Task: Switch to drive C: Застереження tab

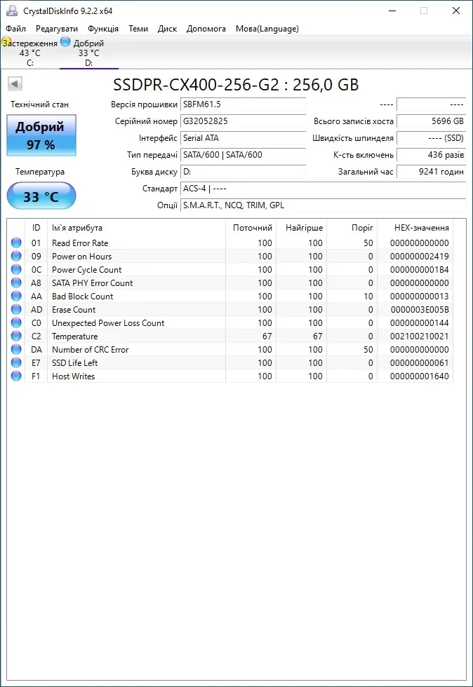Action: (30, 53)
